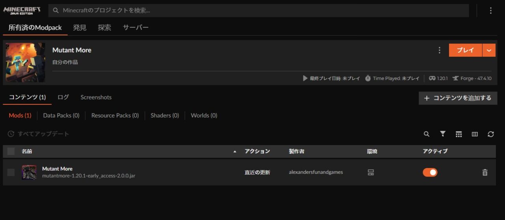
Task: Open the filter icon for mods
Action: coord(443,134)
